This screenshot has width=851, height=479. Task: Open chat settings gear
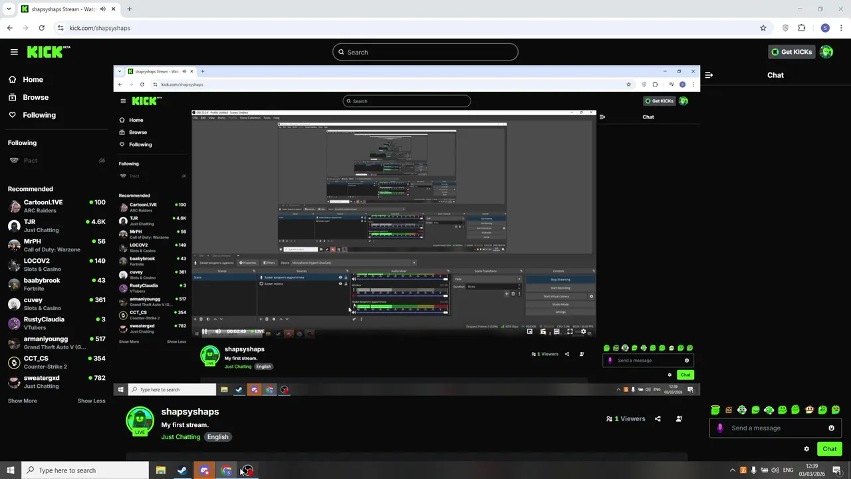(806, 449)
